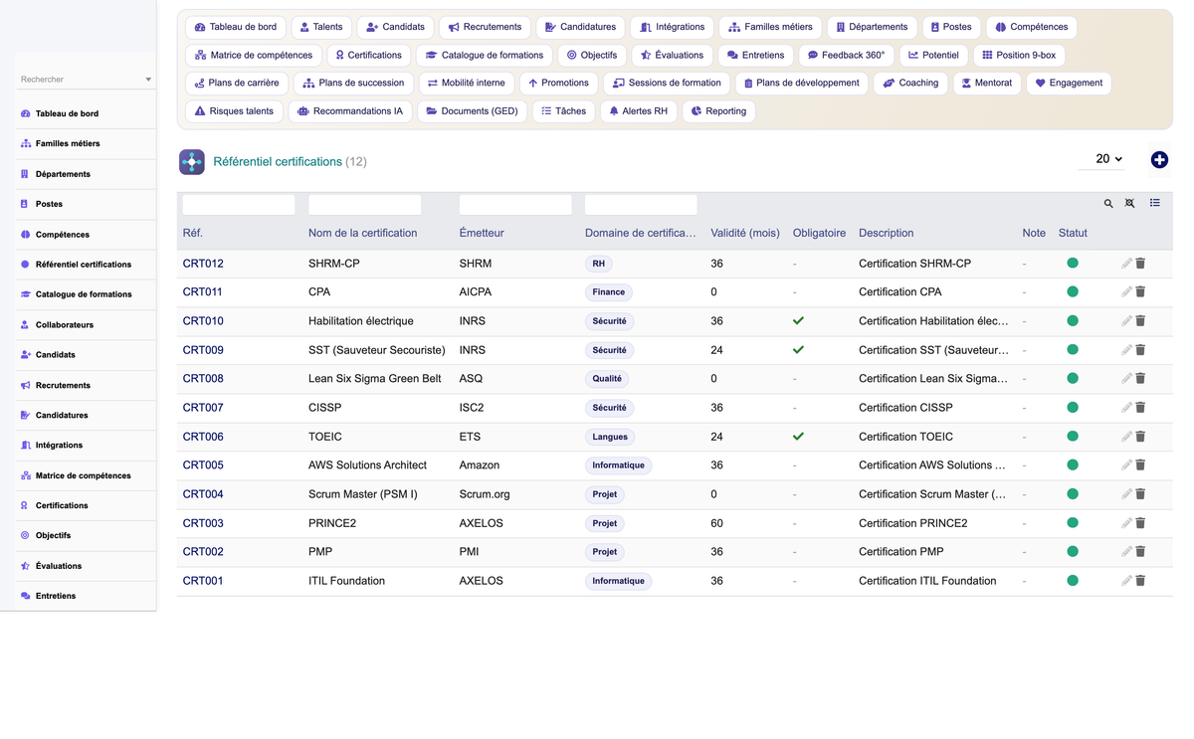Switch to the Talents tab

click(x=320, y=27)
